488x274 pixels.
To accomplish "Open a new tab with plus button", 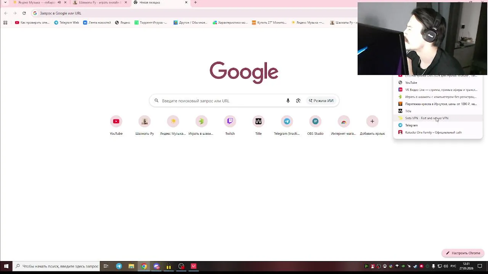I will tap(195, 2).
